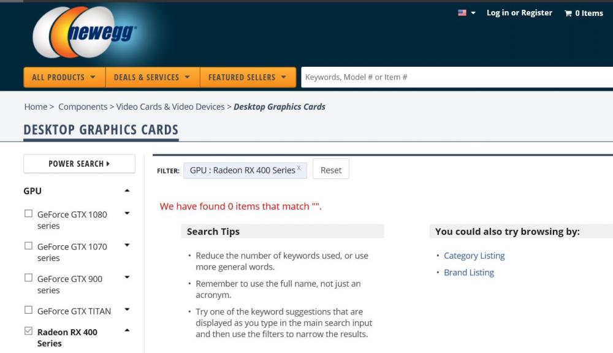
Task: Click the Newegg logo
Action: [x=85, y=32]
